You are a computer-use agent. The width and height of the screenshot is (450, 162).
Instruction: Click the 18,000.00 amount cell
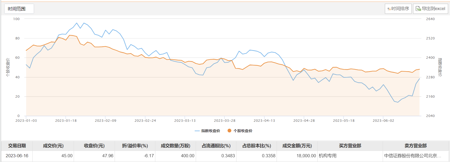pyautogui.click(x=297, y=156)
